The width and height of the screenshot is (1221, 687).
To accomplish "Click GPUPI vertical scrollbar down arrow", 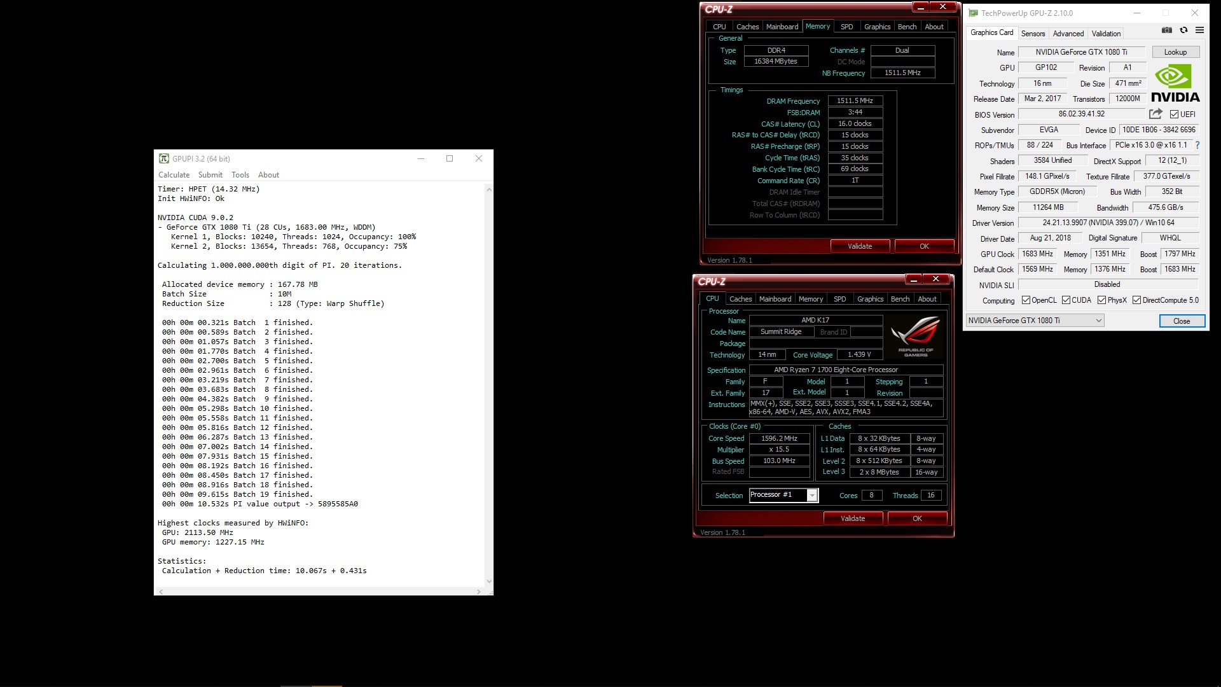I will point(489,581).
